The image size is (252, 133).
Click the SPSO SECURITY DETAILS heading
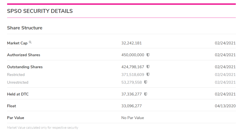point(40,11)
